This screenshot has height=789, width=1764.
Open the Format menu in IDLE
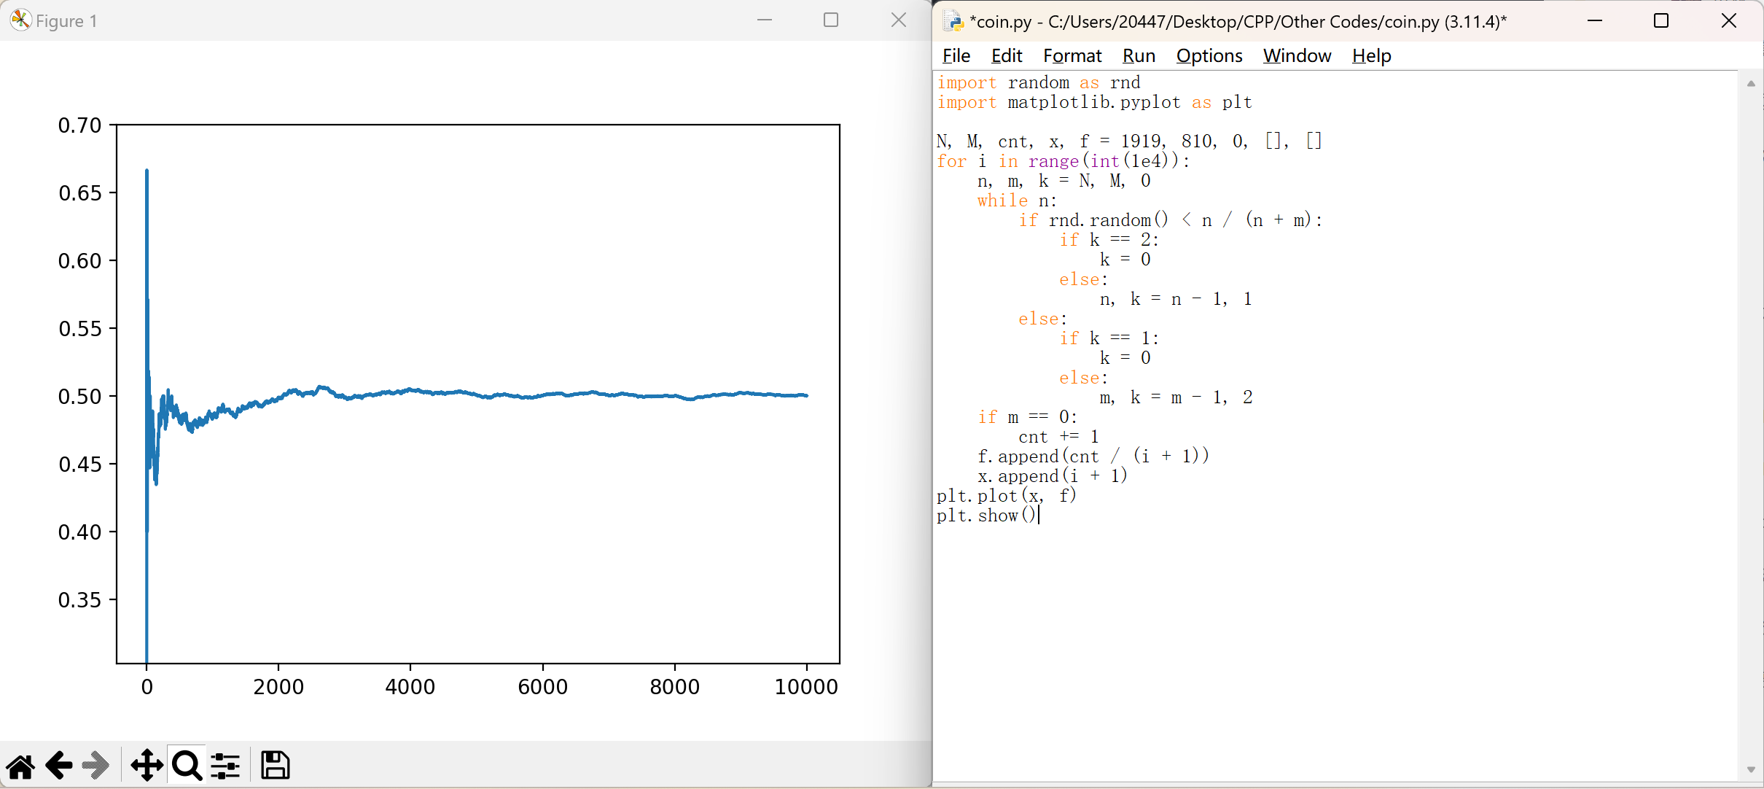click(1072, 56)
